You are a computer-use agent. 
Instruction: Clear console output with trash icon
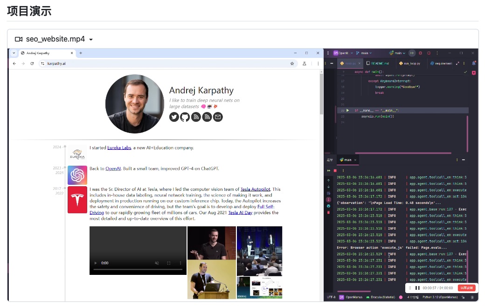[x=328, y=212]
